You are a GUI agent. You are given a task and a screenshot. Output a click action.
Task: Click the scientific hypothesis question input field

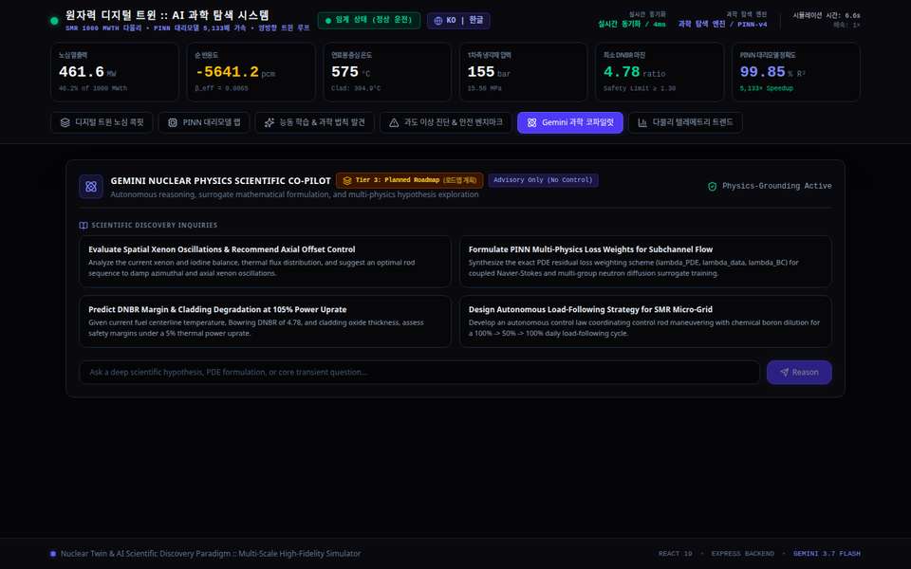tap(419, 372)
